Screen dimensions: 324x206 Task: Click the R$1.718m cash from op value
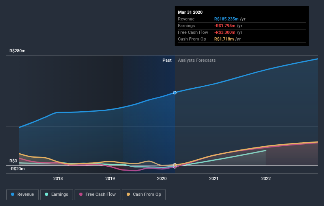[x=224, y=39]
